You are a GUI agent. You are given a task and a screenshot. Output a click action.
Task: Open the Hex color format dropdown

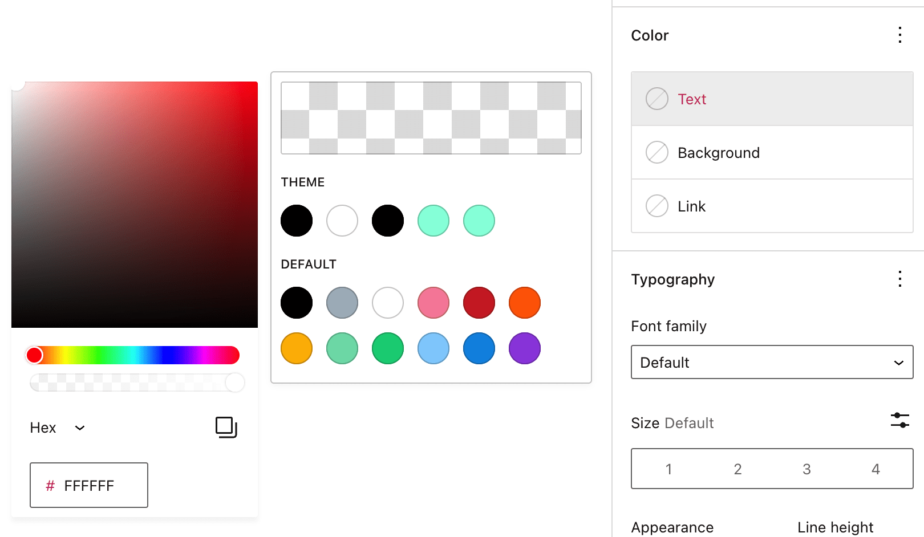[x=57, y=428]
